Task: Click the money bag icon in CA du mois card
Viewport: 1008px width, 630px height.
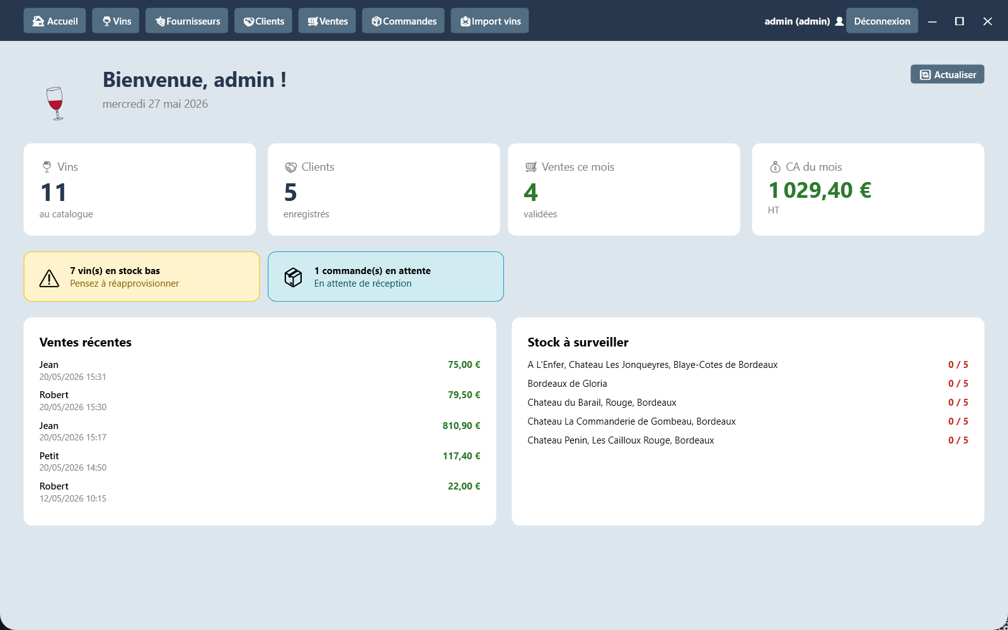Action: (x=775, y=167)
